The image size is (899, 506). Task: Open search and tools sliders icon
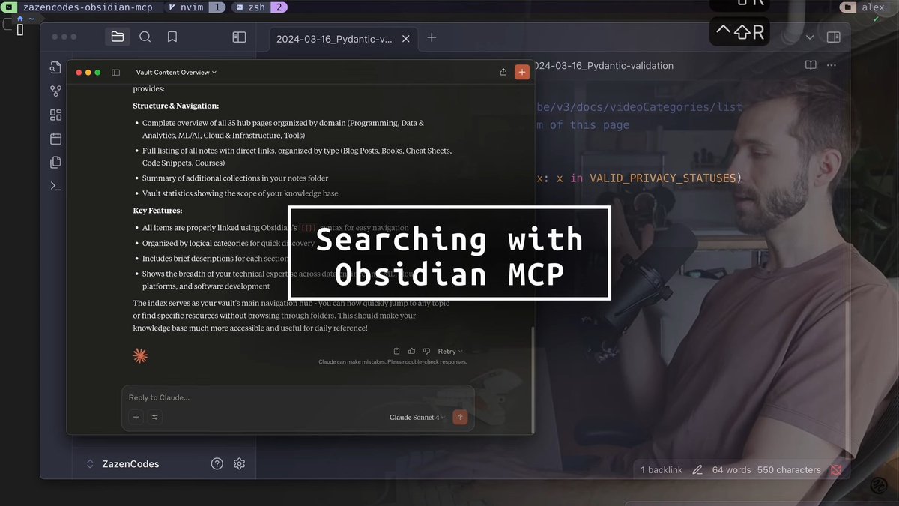tap(155, 417)
